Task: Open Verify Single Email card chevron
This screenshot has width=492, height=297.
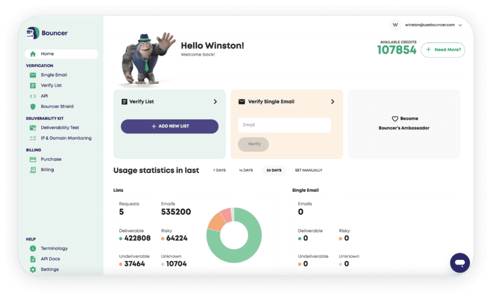Action: [333, 102]
